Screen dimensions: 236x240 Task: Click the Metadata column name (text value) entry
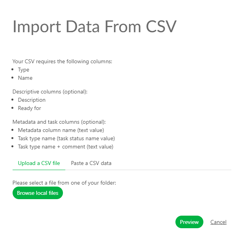(x=61, y=130)
